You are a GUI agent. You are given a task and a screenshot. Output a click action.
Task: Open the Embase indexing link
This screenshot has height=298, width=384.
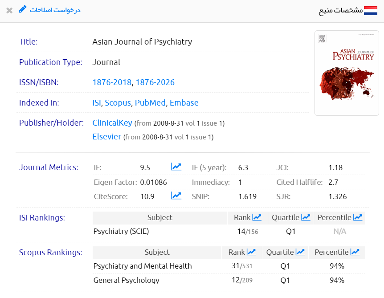[184, 103]
